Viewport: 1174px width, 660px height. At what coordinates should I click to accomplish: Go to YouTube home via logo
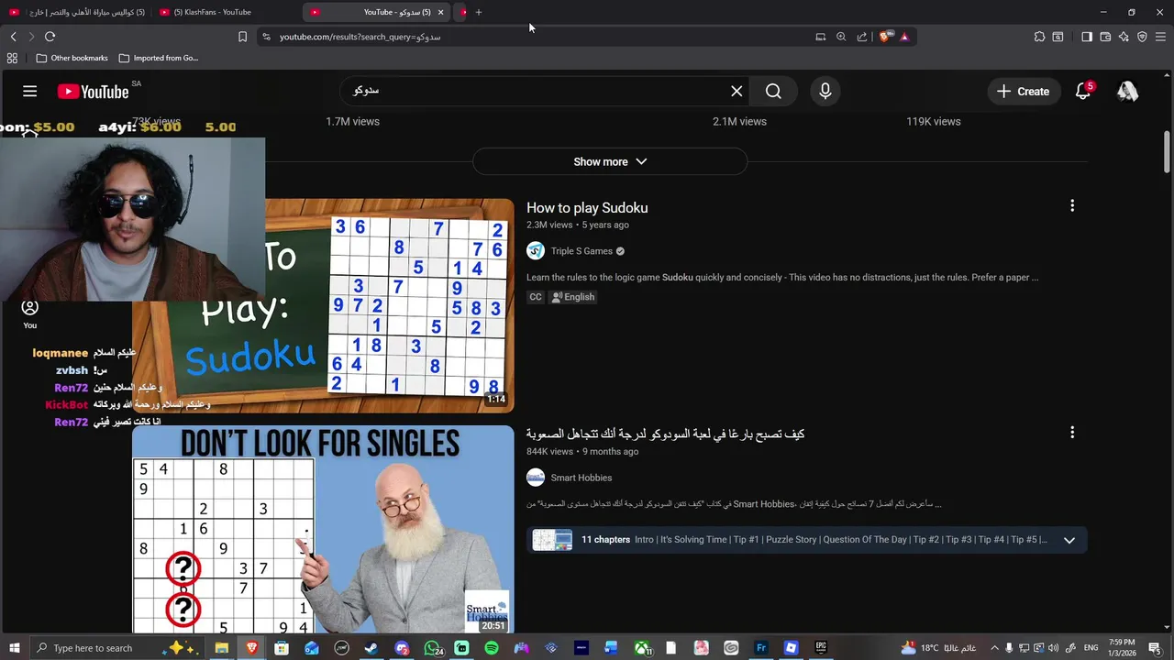click(93, 91)
